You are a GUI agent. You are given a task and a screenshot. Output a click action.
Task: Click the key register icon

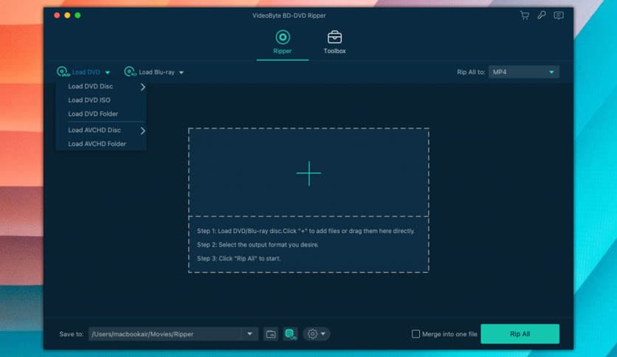pos(542,15)
